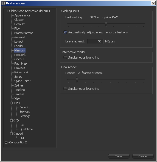Collapse the Import tree node
Screen dimensions: 157x162
(12, 134)
